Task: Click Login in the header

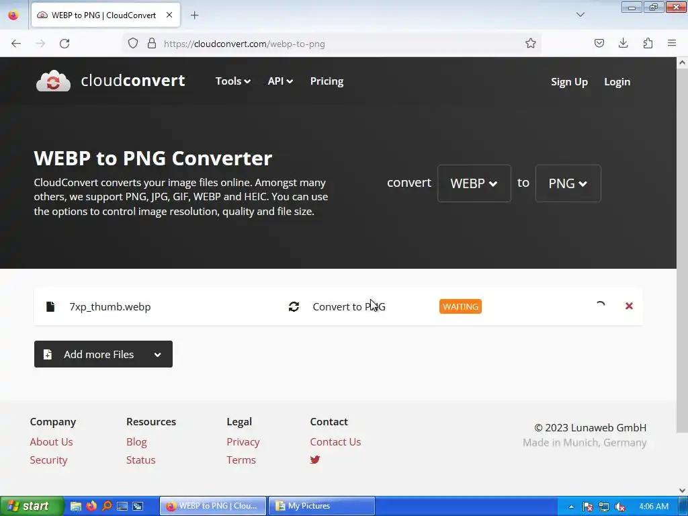Action: [617, 82]
